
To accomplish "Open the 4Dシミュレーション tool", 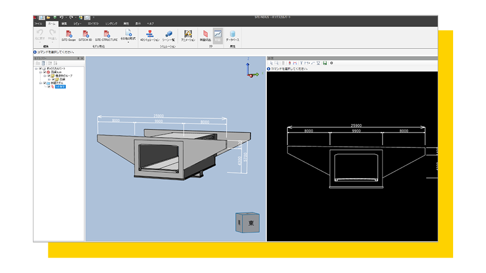I will (150, 35).
